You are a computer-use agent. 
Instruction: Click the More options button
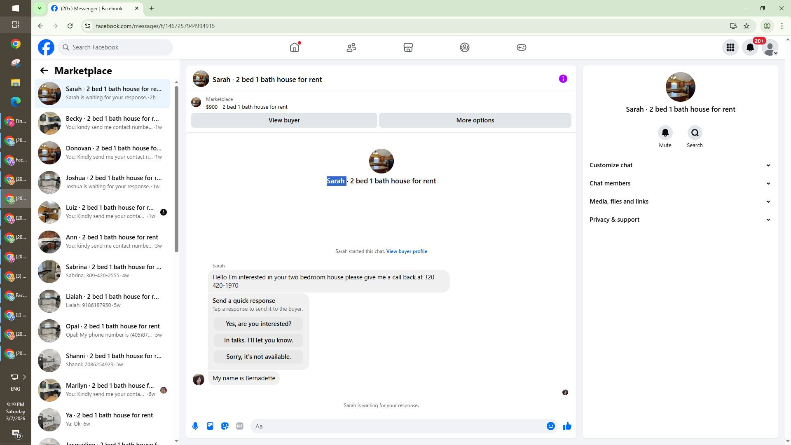(475, 120)
